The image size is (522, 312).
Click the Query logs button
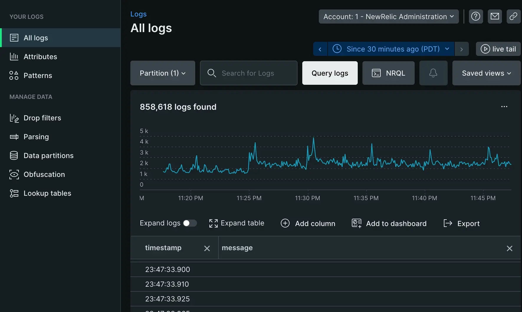coord(330,73)
